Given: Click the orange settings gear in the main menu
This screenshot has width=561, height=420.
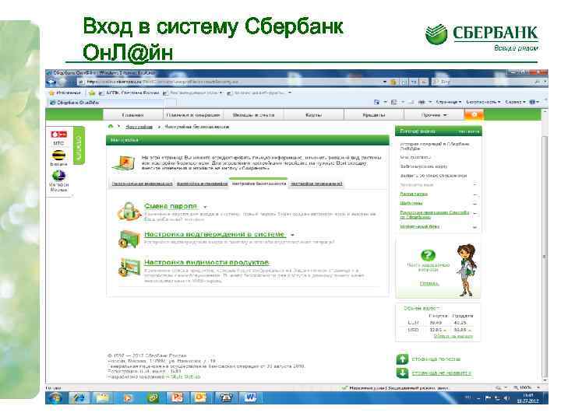Looking at the screenshot, I should [474, 114].
